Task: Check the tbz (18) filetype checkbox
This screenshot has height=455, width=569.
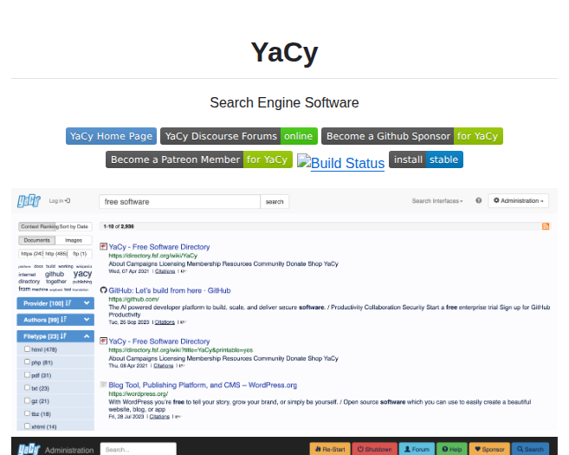Action: click(x=27, y=413)
